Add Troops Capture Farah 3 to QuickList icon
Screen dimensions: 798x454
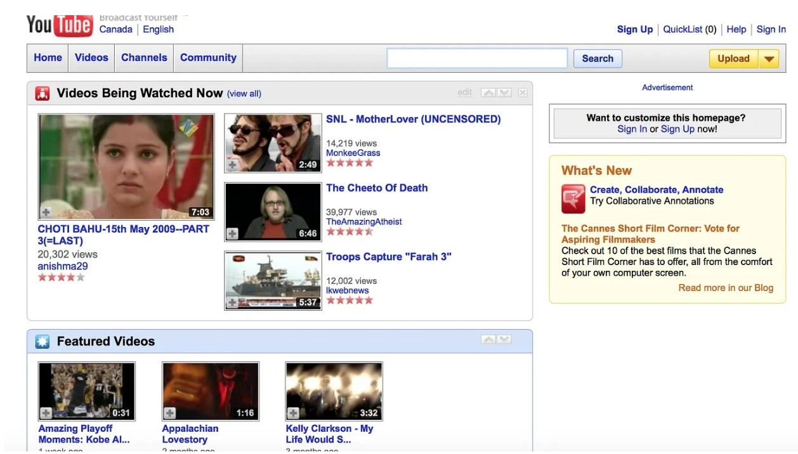[233, 302]
